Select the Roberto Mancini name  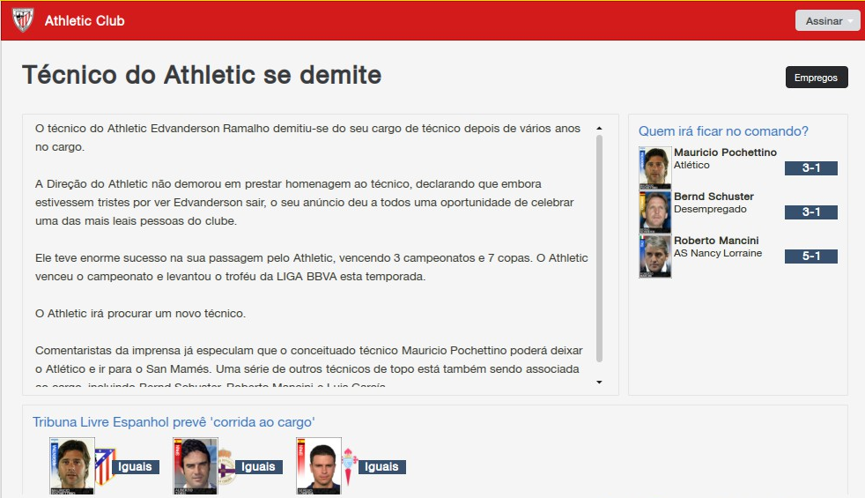click(716, 240)
